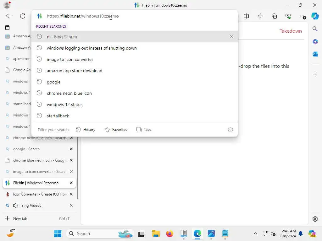The height and width of the screenshot is (241, 322).
Task: Switch to the apkmirror tab
Action: [x=17, y=59]
